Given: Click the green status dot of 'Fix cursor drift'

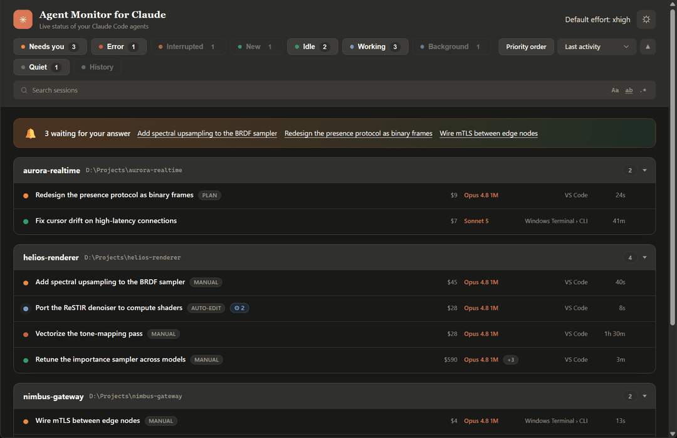Looking at the screenshot, I should (26, 222).
